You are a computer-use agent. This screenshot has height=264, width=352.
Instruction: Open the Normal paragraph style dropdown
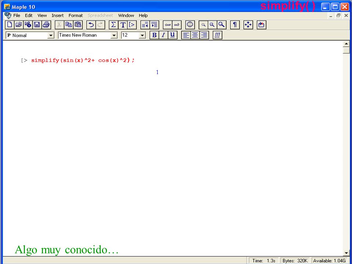tap(51, 36)
